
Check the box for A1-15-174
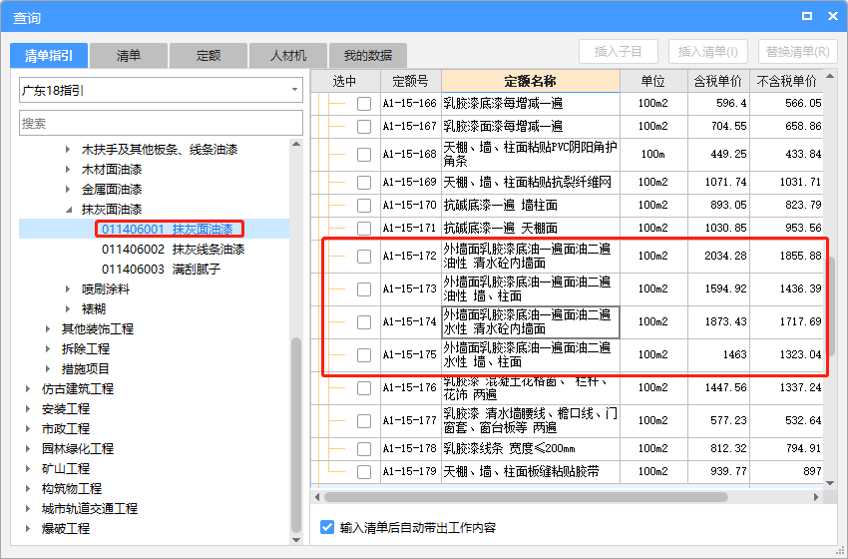pos(364,322)
